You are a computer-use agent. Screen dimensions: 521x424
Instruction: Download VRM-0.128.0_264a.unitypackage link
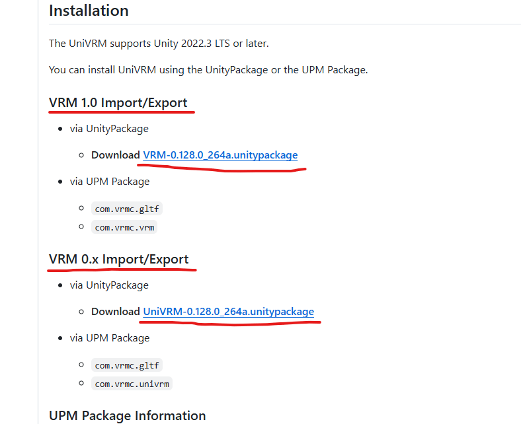tap(220, 155)
